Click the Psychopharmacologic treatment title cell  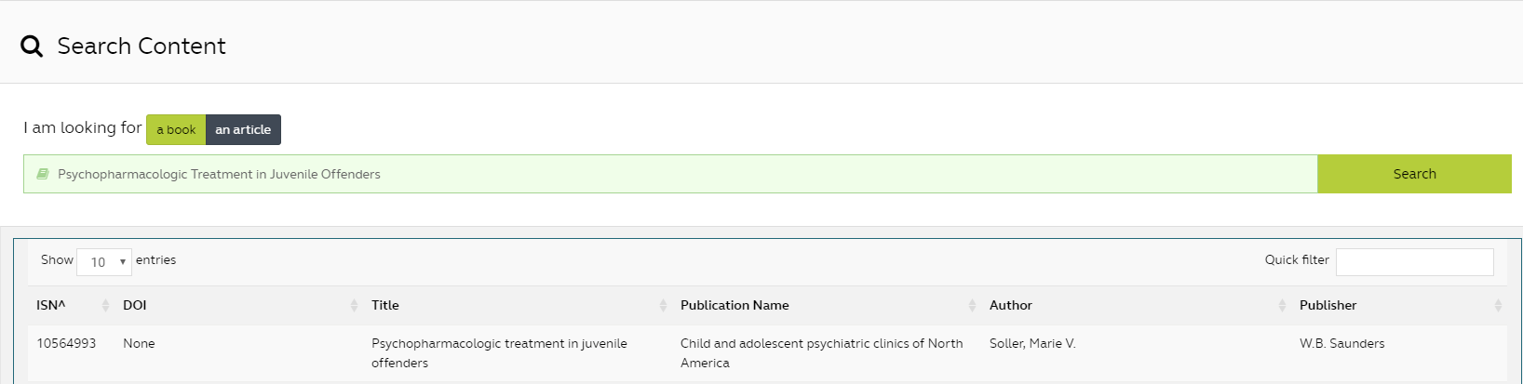pyautogui.click(x=499, y=353)
